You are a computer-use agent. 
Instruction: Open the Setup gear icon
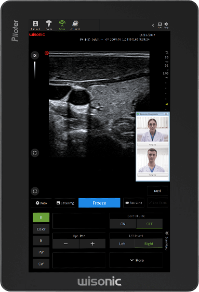tap(166, 25)
